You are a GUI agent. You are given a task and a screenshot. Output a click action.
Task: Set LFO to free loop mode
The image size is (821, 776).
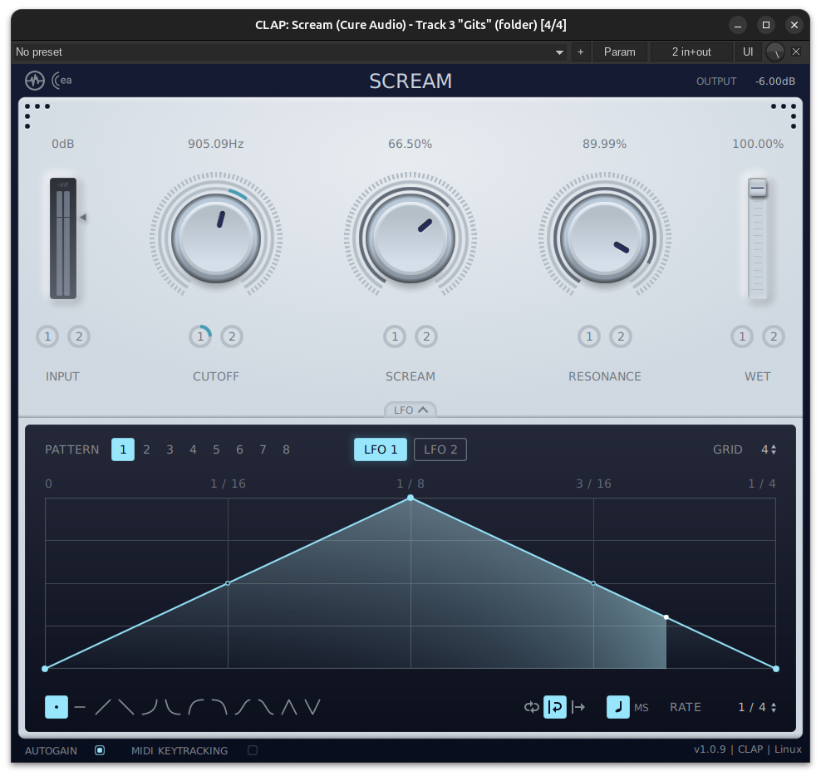[532, 707]
